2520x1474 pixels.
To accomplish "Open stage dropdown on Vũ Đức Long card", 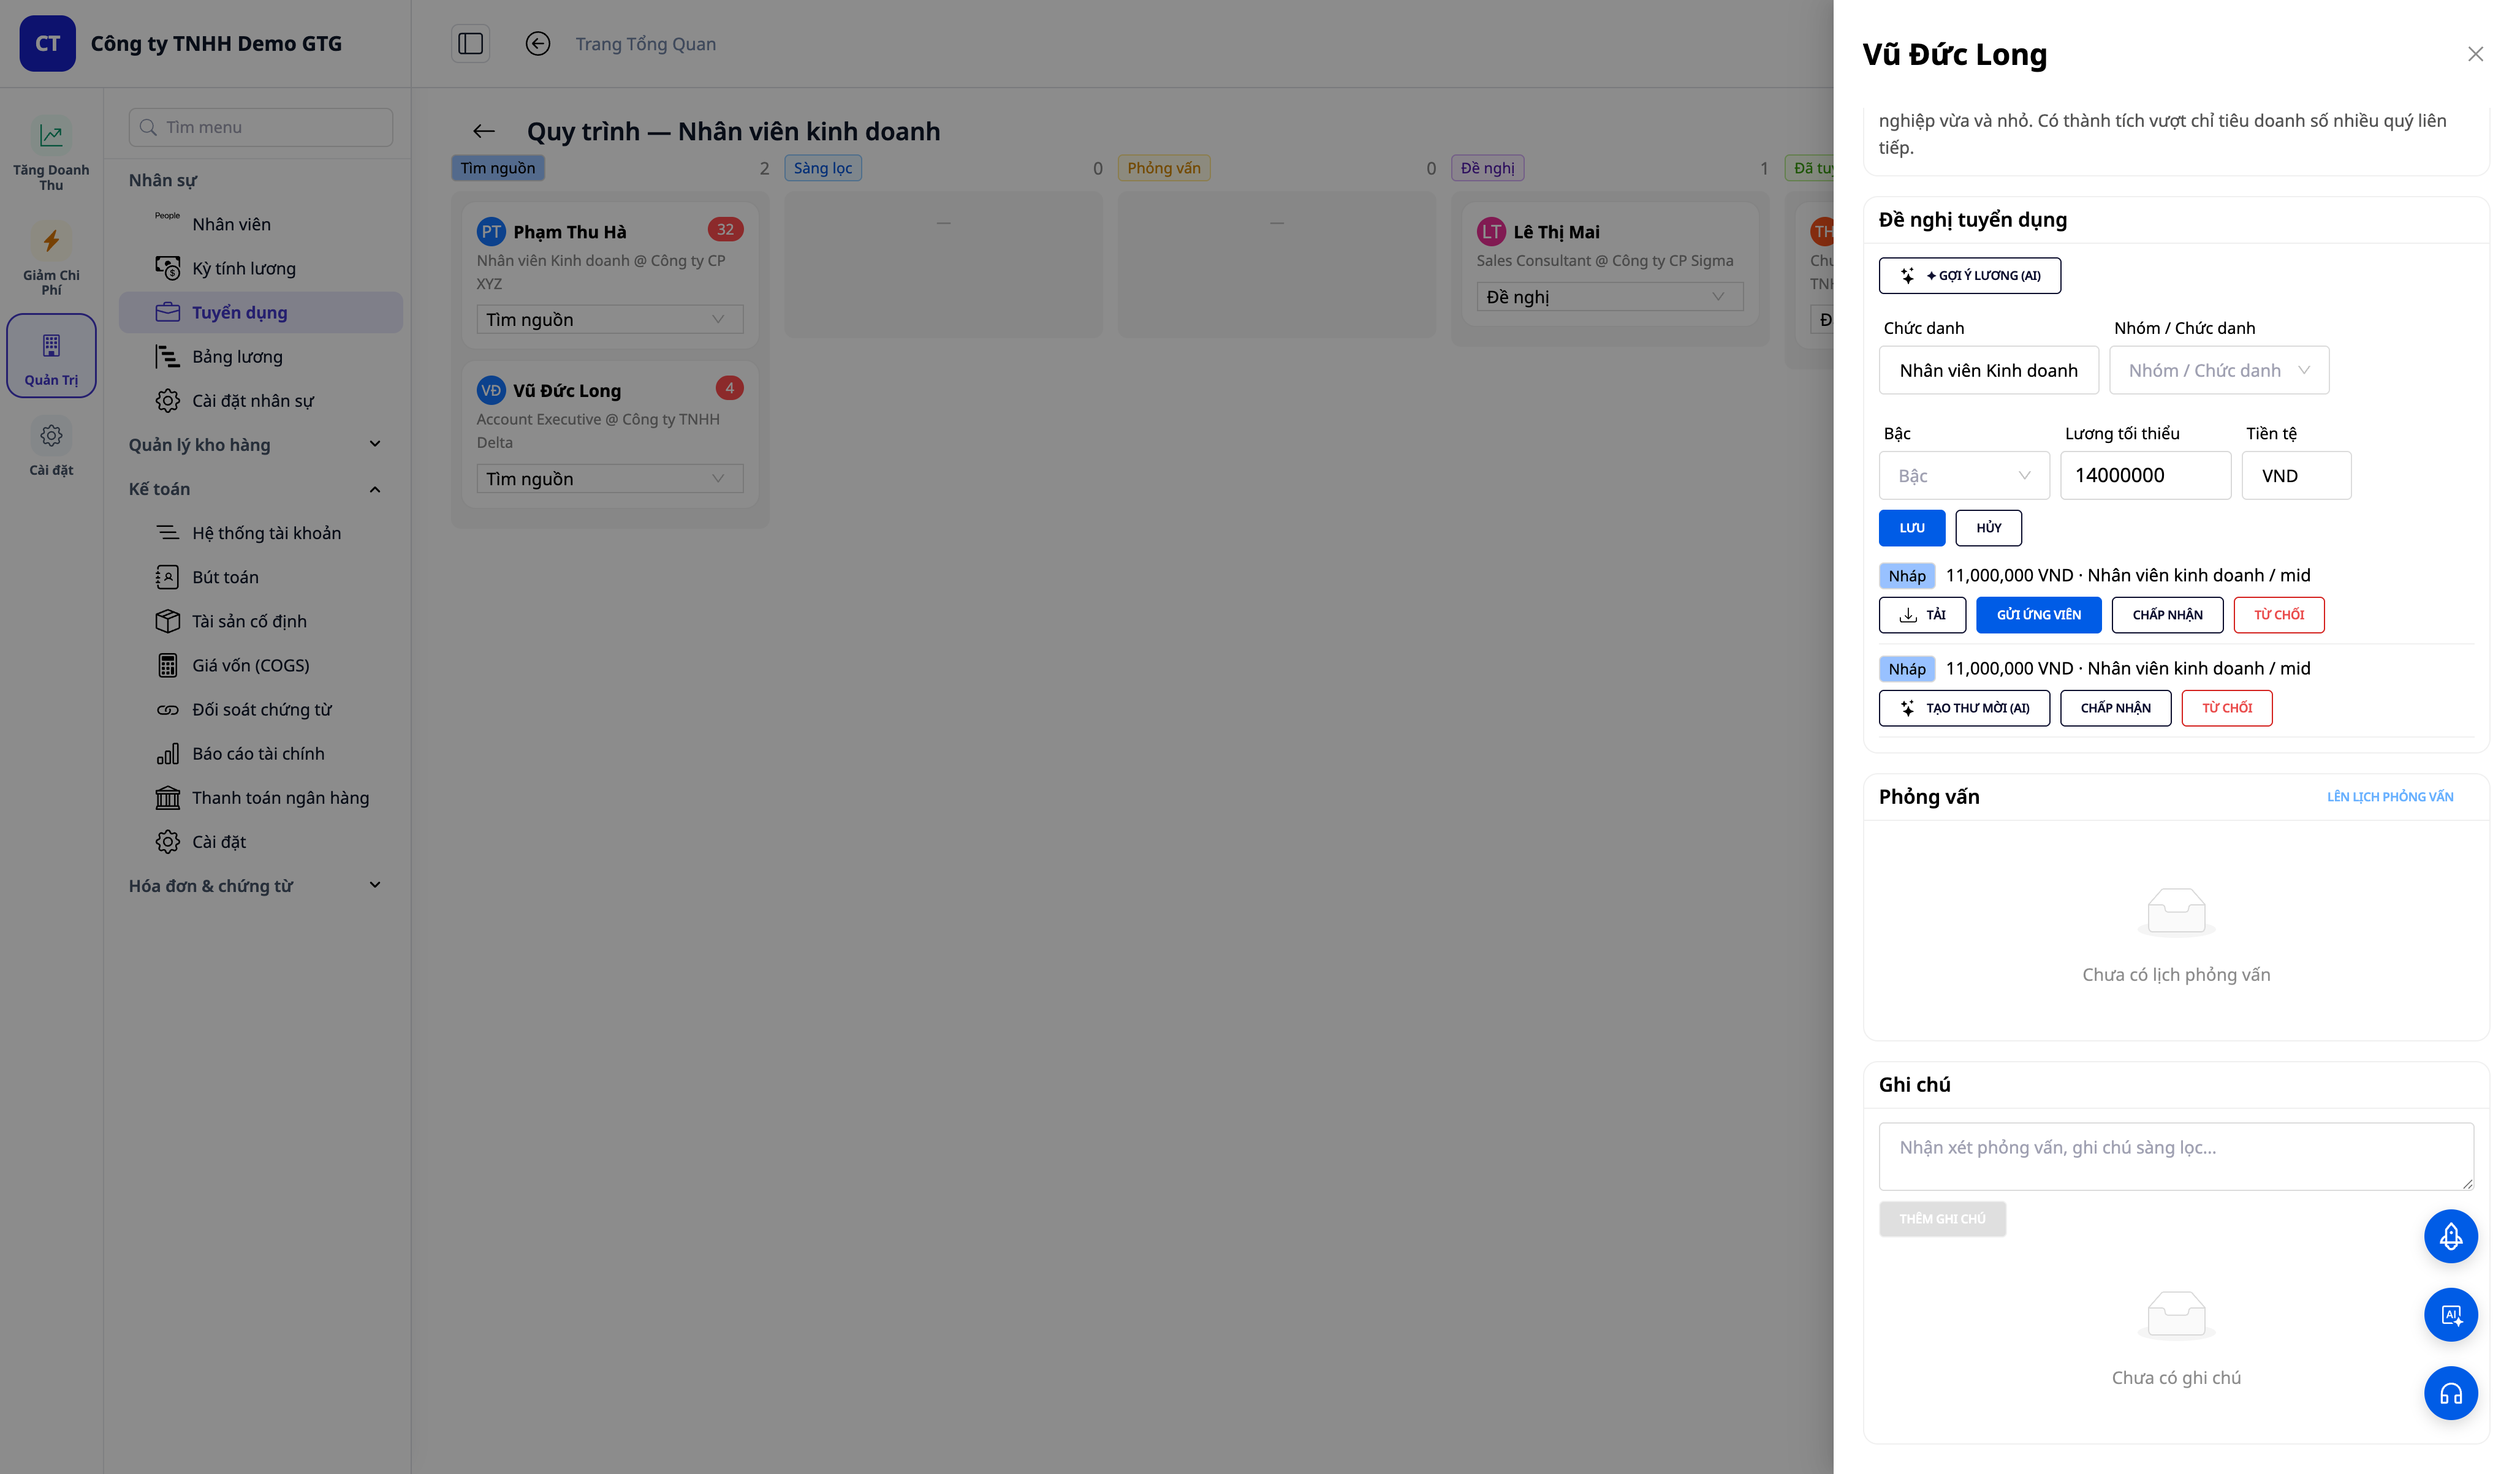I will (609, 478).
